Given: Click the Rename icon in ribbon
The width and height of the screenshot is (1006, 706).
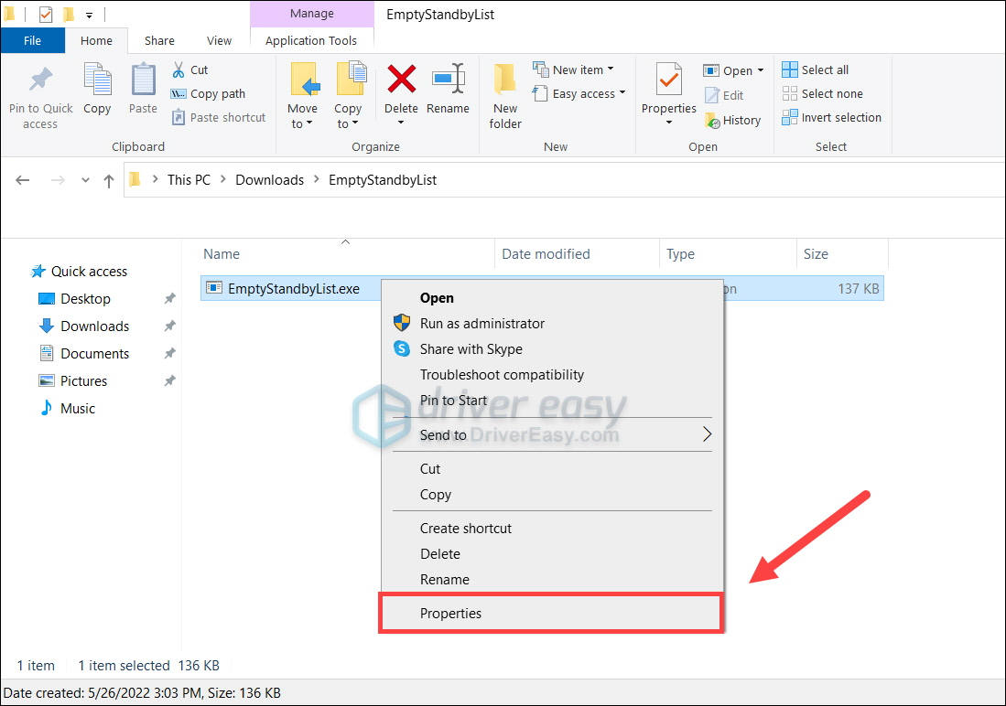Looking at the screenshot, I should click(x=448, y=80).
